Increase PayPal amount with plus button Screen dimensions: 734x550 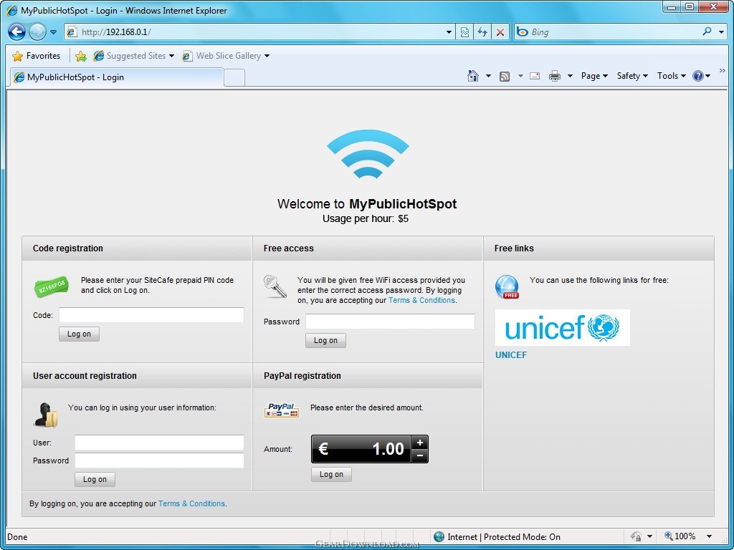[x=420, y=443]
